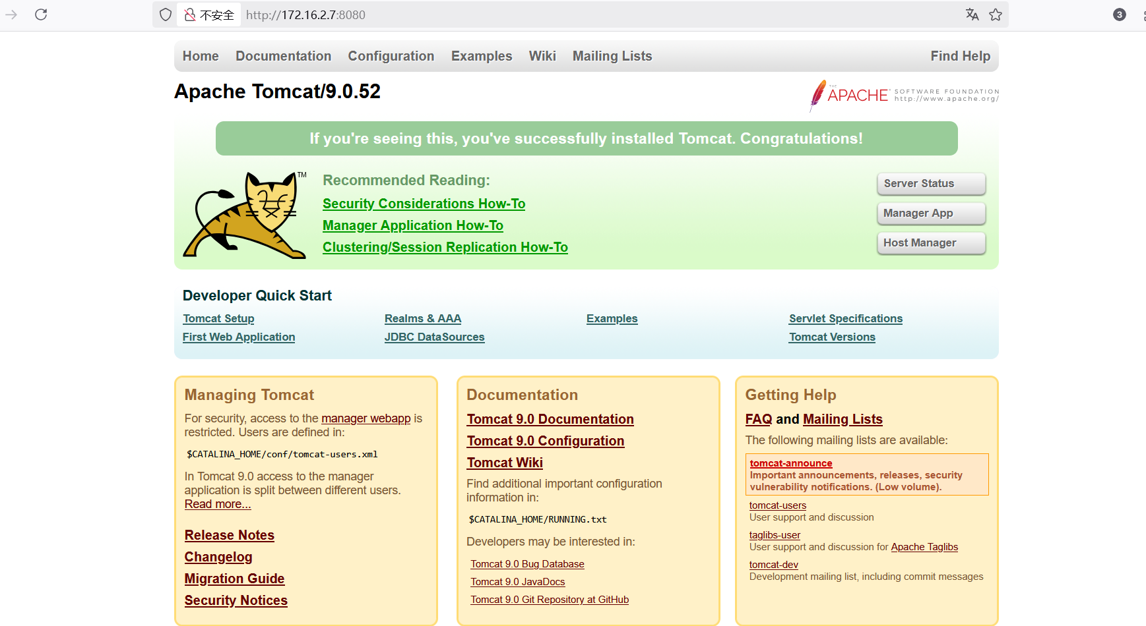Open the tomcat-dev mailing list link
Image resolution: width=1146 pixels, height=626 pixels.
pos(774,565)
